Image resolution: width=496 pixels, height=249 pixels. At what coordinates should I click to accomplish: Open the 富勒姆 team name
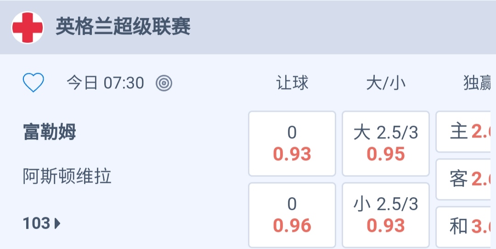point(50,133)
